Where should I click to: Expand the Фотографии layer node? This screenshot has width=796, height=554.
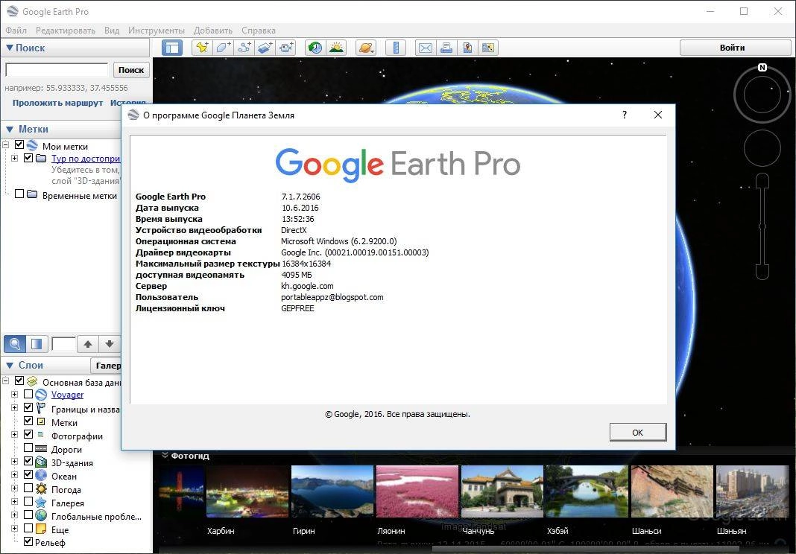(14, 435)
